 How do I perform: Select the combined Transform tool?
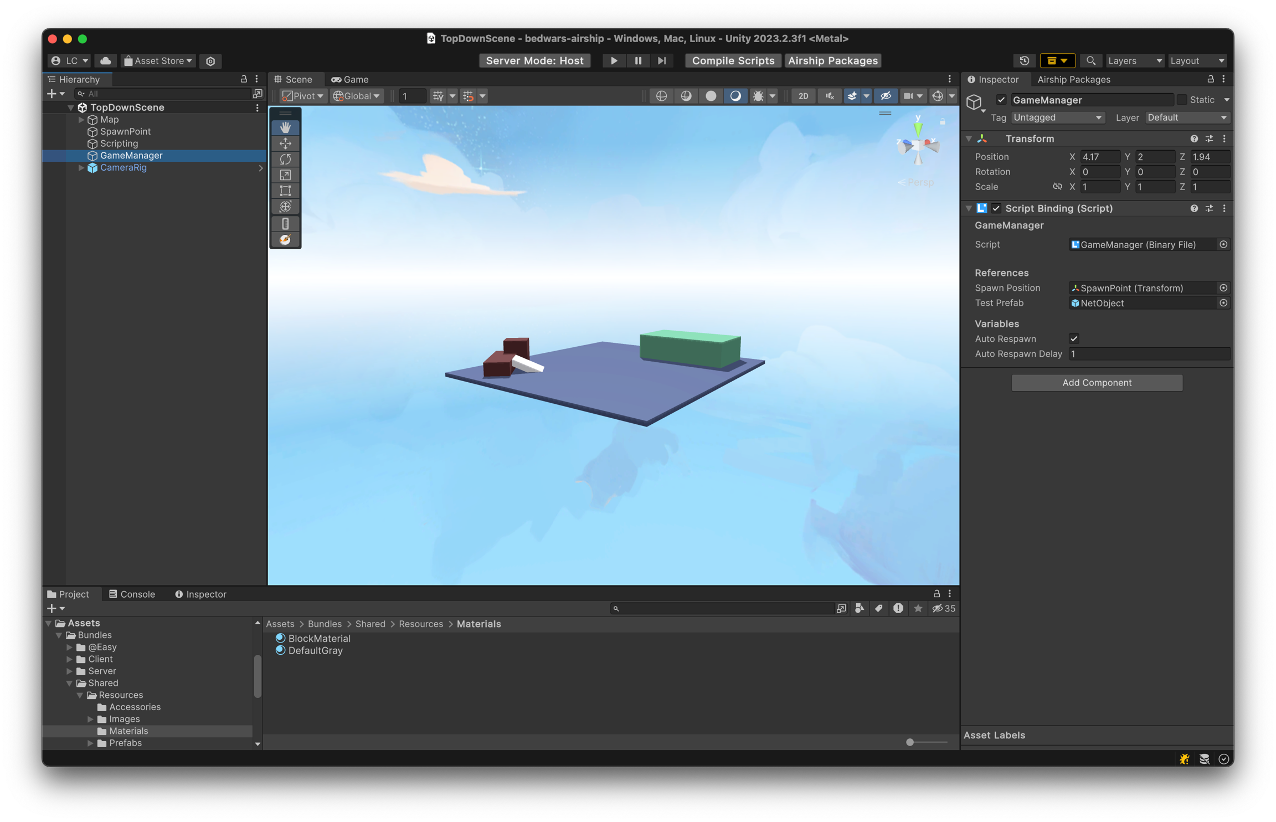pyautogui.click(x=285, y=207)
